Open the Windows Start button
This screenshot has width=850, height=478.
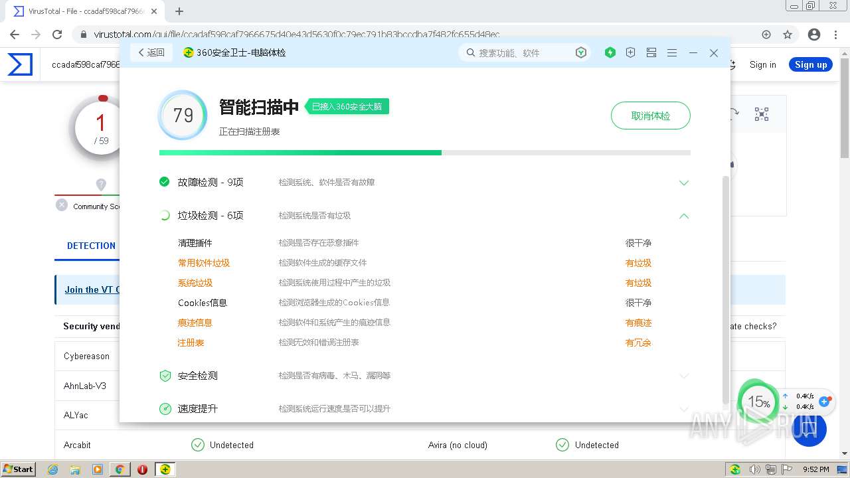point(19,469)
